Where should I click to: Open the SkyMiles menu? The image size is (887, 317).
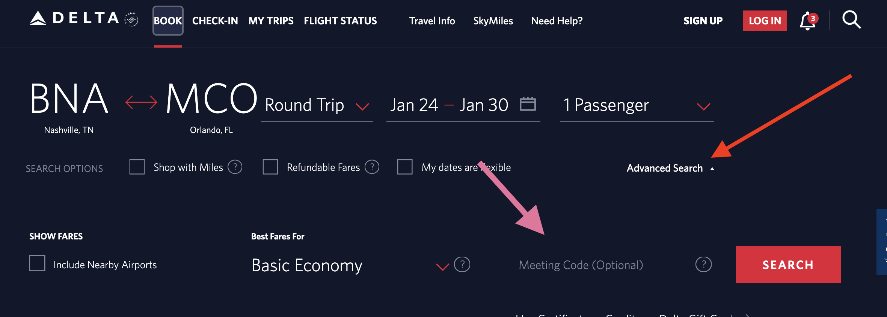tap(493, 21)
